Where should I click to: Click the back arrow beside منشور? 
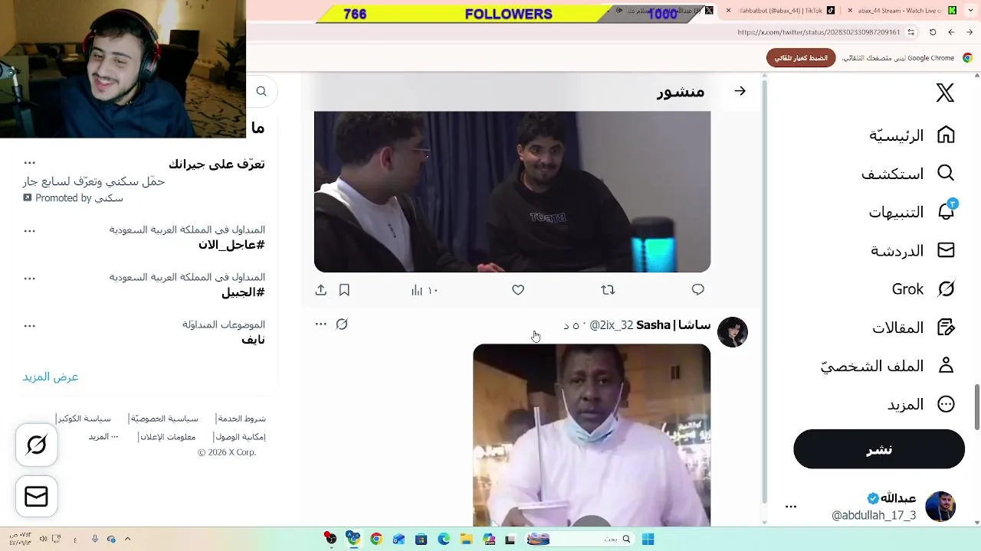[740, 91]
